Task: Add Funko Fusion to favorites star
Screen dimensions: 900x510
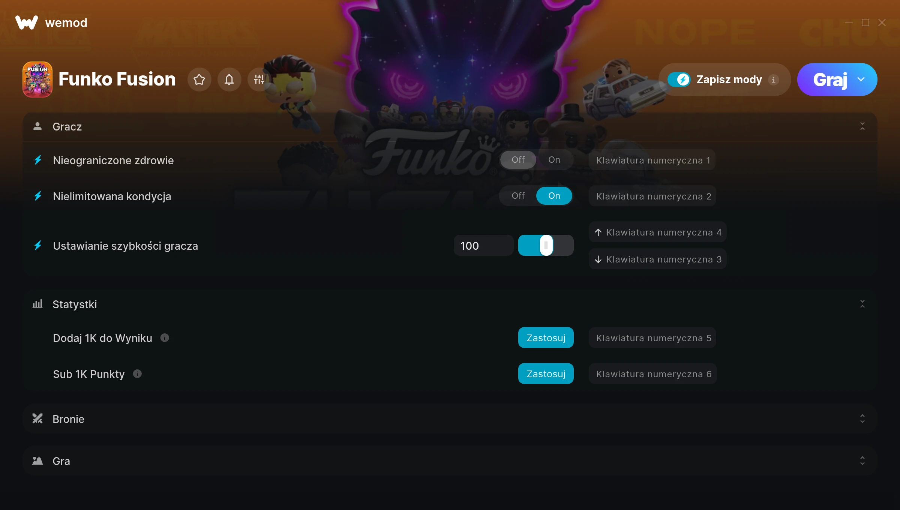Action: click(199, 79)
